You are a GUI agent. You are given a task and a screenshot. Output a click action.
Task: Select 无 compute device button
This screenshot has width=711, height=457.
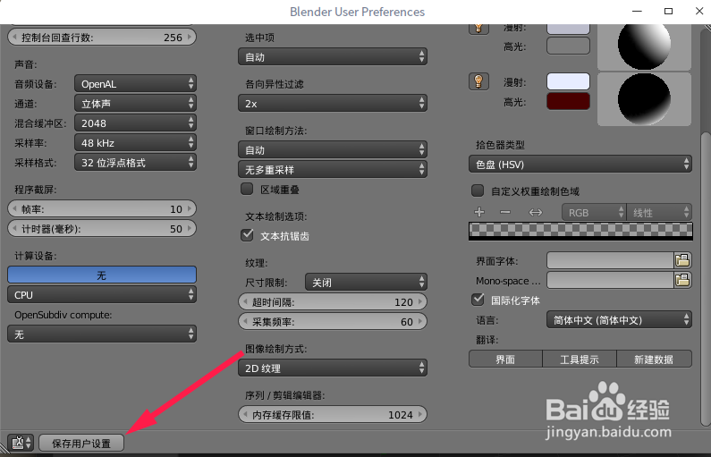[102, 275]
